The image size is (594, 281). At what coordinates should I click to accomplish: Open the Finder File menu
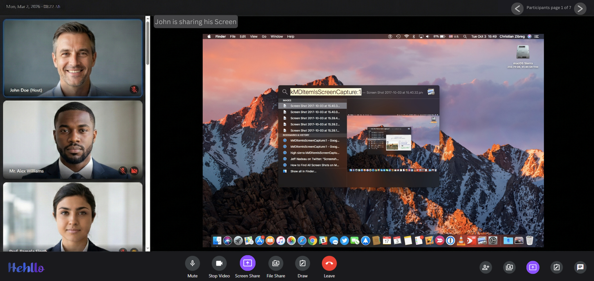coord(232,37)
